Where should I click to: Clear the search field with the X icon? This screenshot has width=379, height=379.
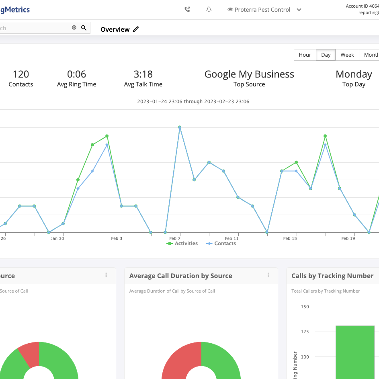(74, 28)
